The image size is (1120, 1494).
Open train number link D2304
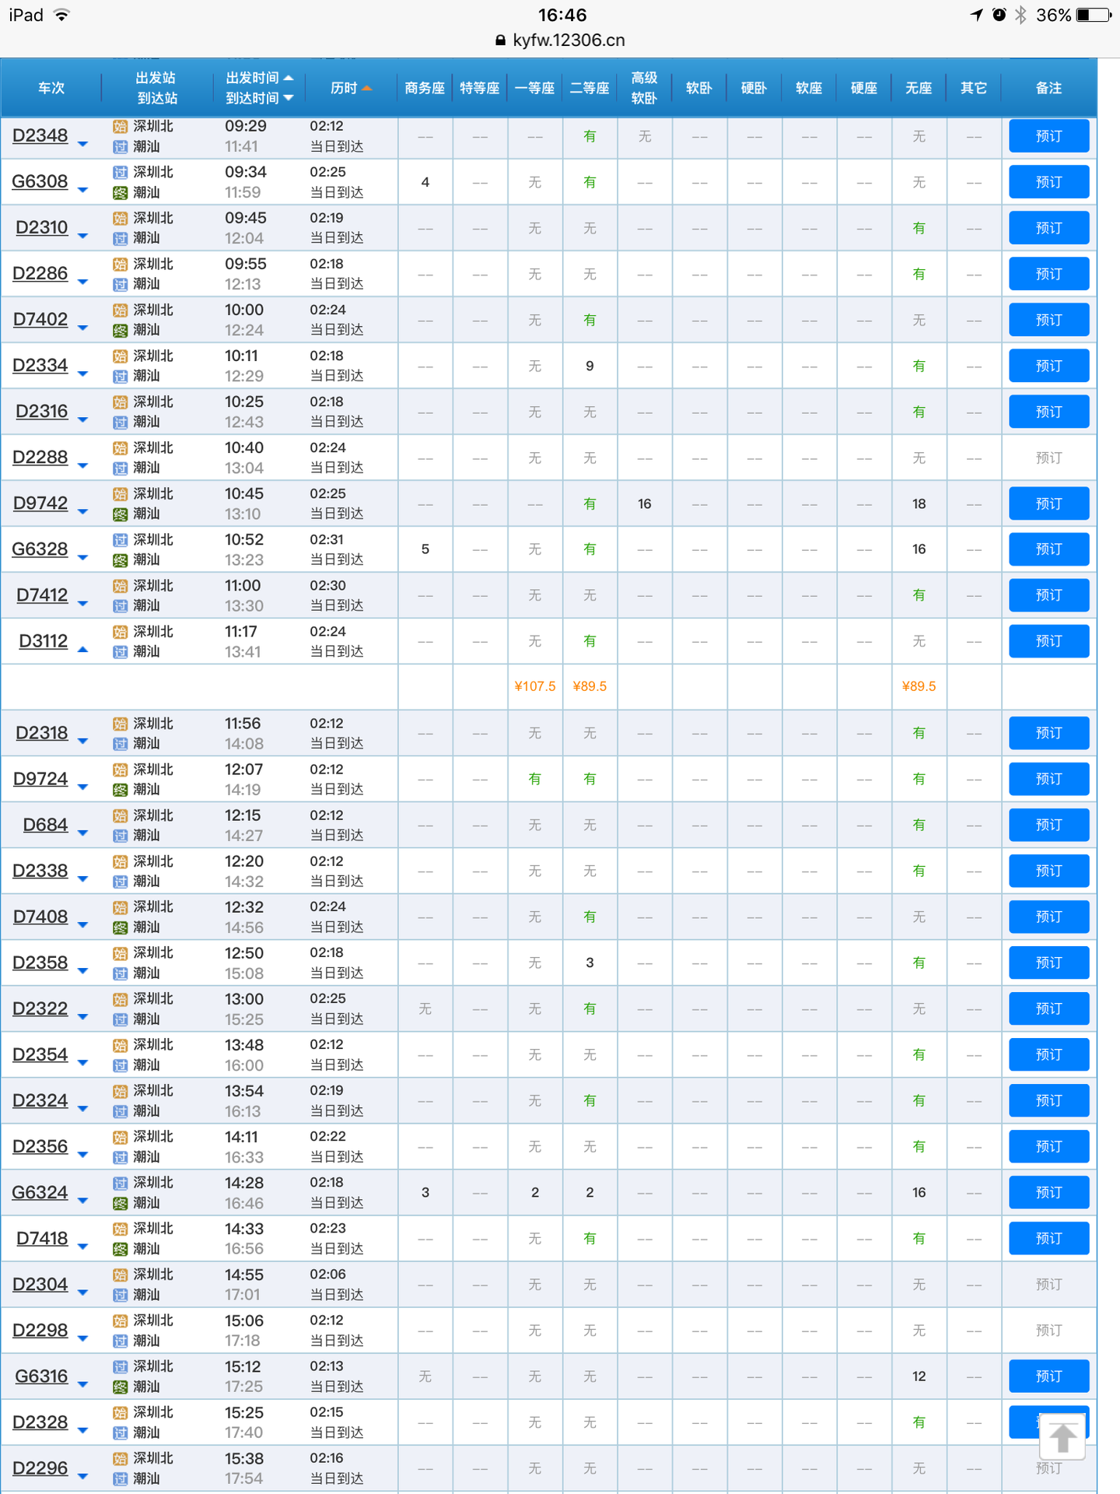pos(40,1285)
